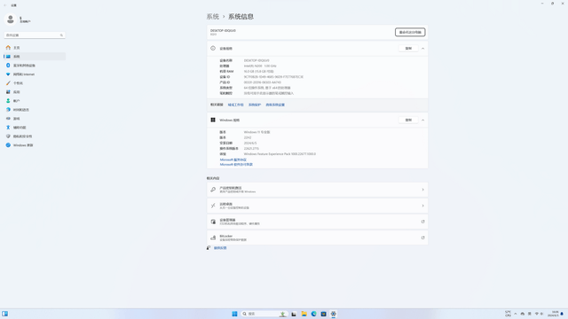568x319 pixels.
Task: Open the widgets panel at taskbar left
Action: pos(4,314)
